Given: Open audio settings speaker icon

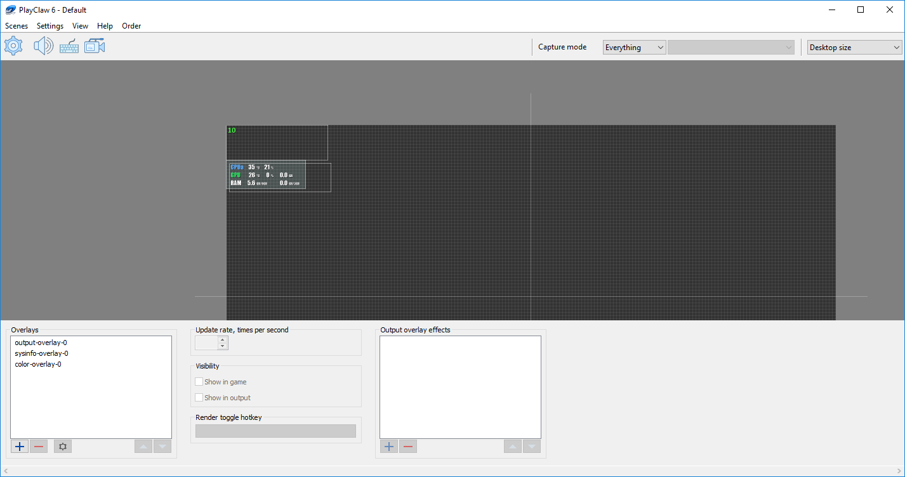Looking at the screenshot, I should click(x=43, y=46).
